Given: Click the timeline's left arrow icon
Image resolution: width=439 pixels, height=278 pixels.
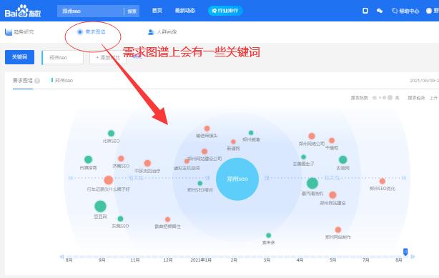Looking at the screenshot, I should [61, 257].
